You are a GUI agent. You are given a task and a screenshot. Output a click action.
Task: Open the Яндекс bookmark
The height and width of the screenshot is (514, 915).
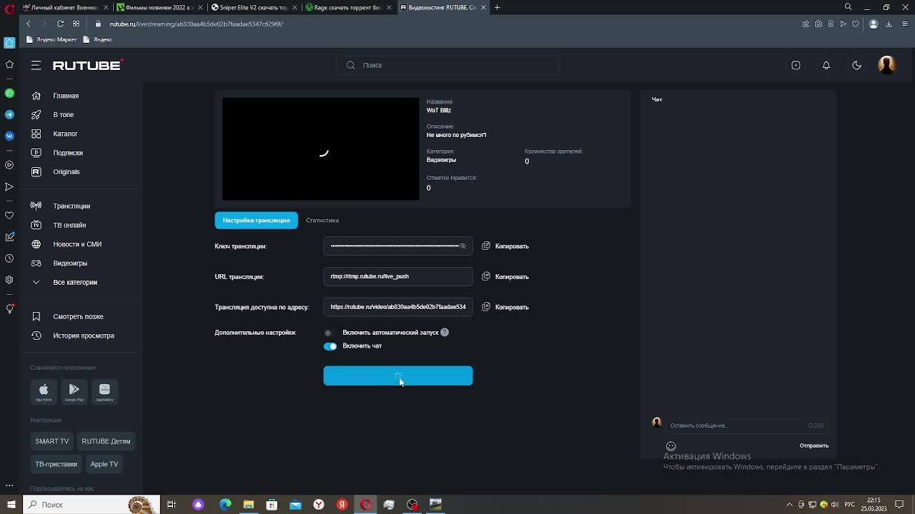98,39
